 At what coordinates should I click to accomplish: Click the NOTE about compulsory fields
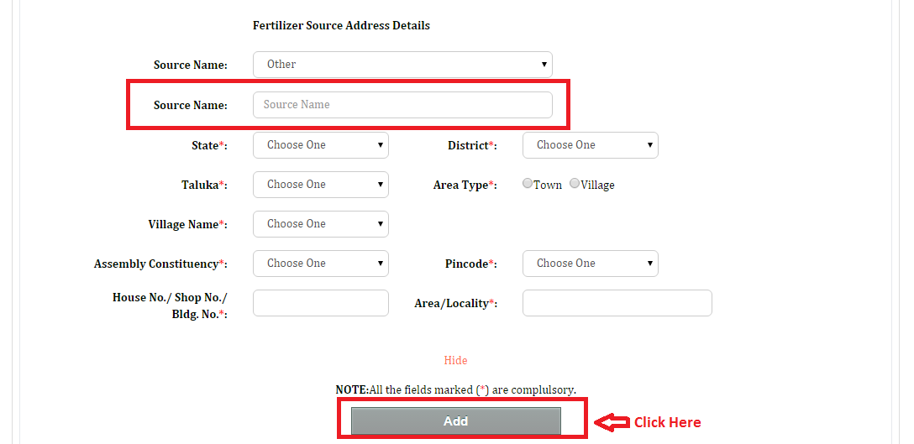pyautogui.click(x=455, y=390)
